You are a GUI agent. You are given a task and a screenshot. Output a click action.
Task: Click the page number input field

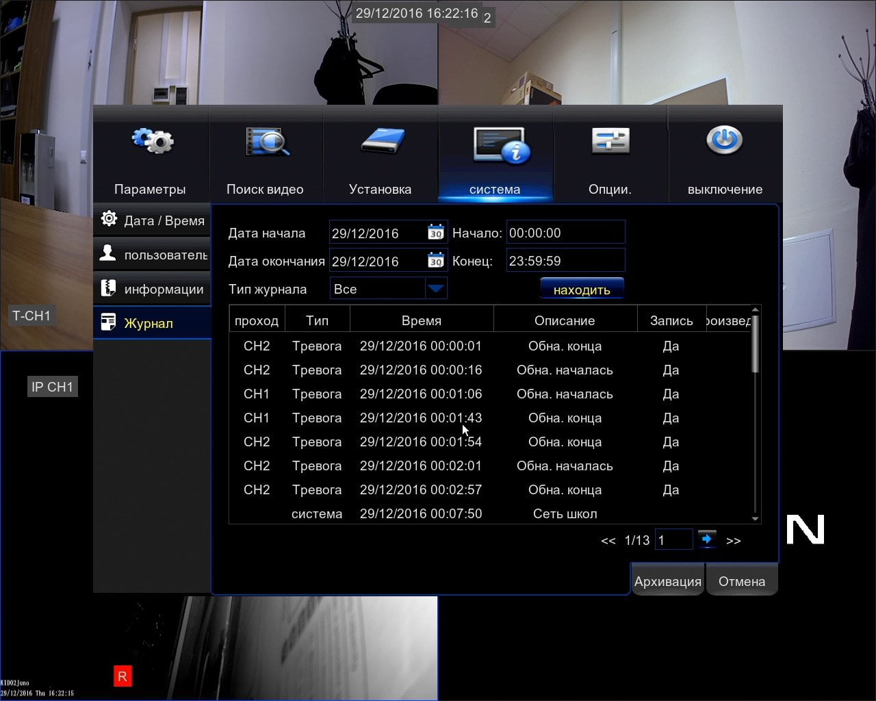(673, 539)
